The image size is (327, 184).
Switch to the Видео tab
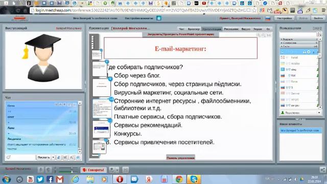[x=246, y=29]
